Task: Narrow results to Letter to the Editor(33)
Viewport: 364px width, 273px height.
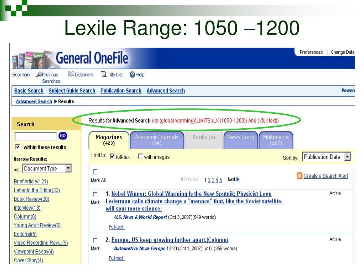Action: click(37, 191)
